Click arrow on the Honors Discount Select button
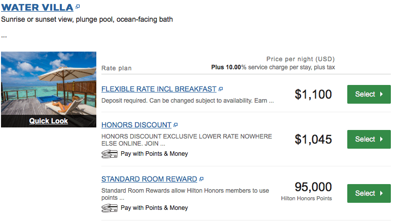Viewport: 401px width, 221px height. (381, 139)
